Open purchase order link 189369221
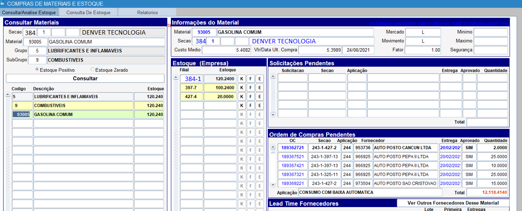522x211 pixels. click(x=292, y=183)
